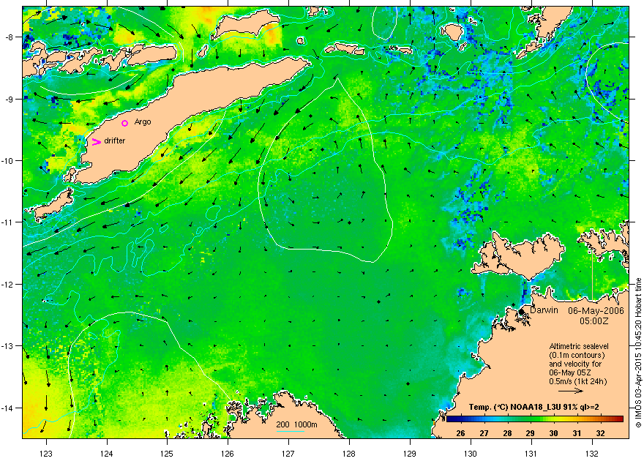Click the '0.5m/s (1kt 24h)' legend text
The width and height of the screenshot is (644, 461).
(578, 381)
